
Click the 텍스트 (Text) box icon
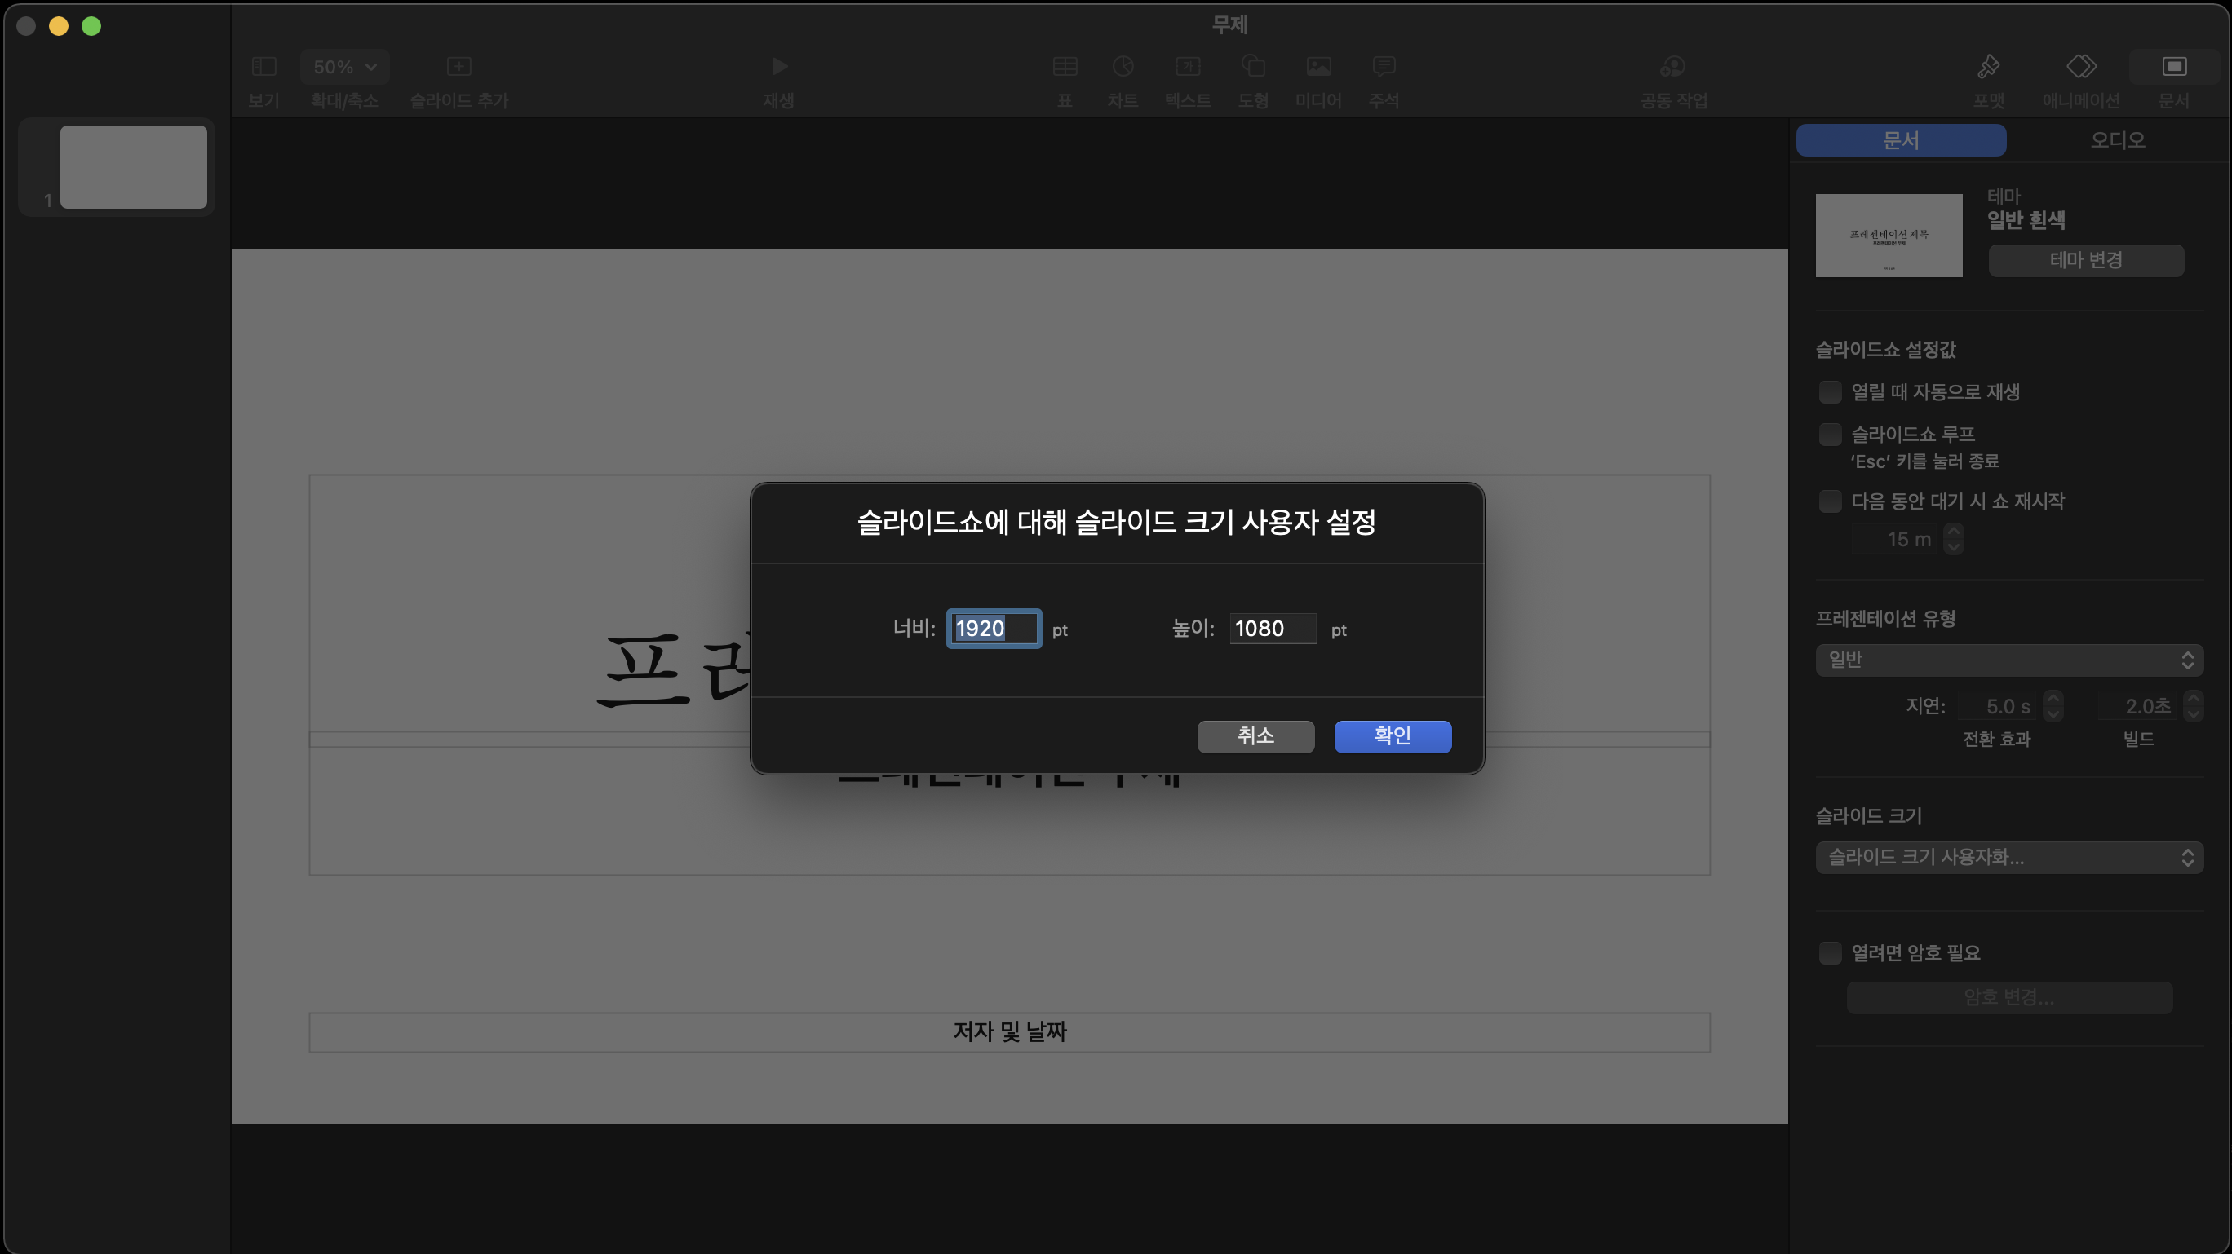click(x=1187, y=67)
